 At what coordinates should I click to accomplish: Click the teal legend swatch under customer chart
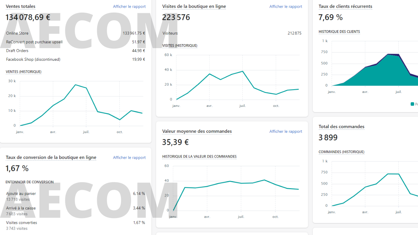[x=412, y=104]
